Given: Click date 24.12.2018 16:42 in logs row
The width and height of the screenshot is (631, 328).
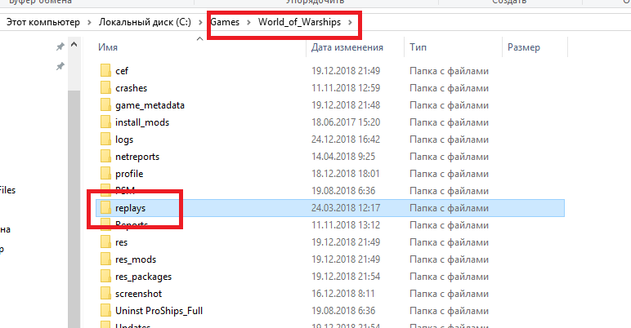Looking at the screenshot, I should 346,140.
